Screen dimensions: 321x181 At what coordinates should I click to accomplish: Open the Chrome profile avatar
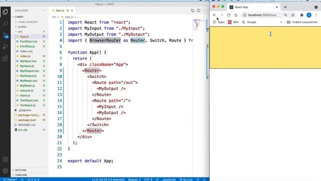[x=309, y=15]
